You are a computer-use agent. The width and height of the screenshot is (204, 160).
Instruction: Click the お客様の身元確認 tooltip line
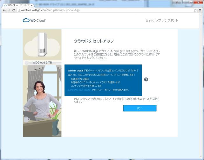pos(80,79)
